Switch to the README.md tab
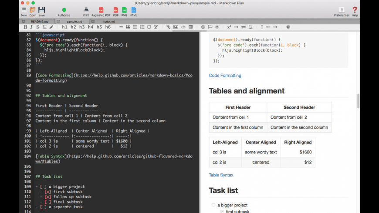This screenshot has height=213, width=379. [40, 21]
